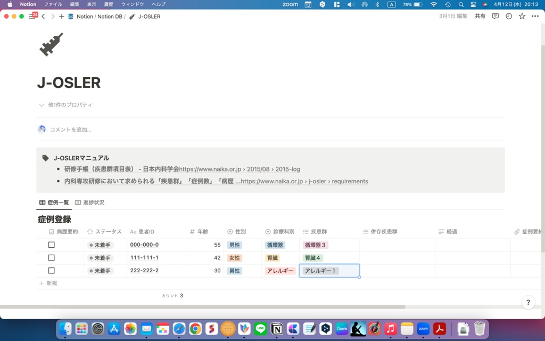Open 表示 menu in menu bar
The height and width of the screenshot is (341, 545).
(92, 4)
